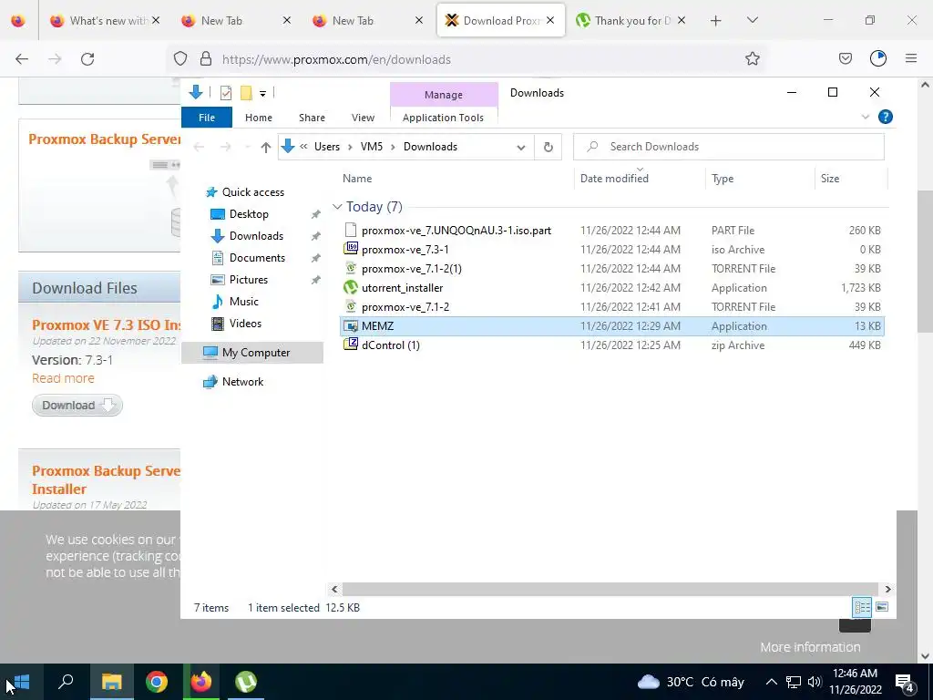The width and height of the screenshot is (933, 700).
Task: Open Explorer help question mark
Action: 886,118
